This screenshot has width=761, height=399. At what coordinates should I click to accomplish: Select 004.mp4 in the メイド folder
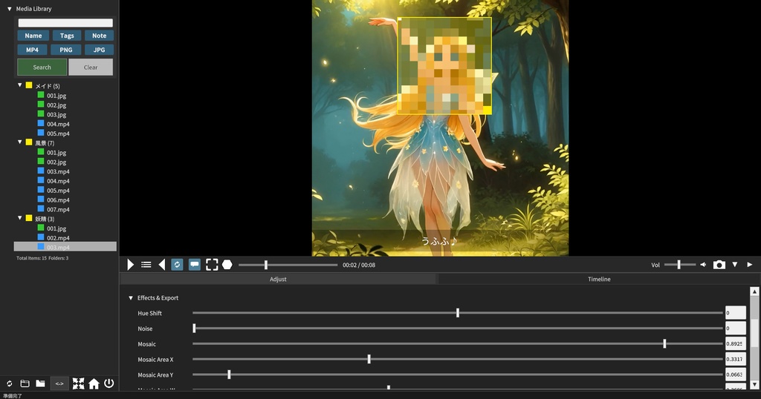(x=58, y=124)
